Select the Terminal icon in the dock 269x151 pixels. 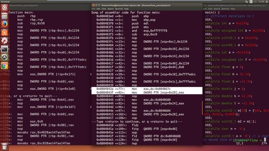click(x=5, y=49)
